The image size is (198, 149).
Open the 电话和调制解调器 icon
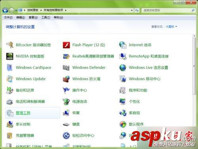pos(10,101)
